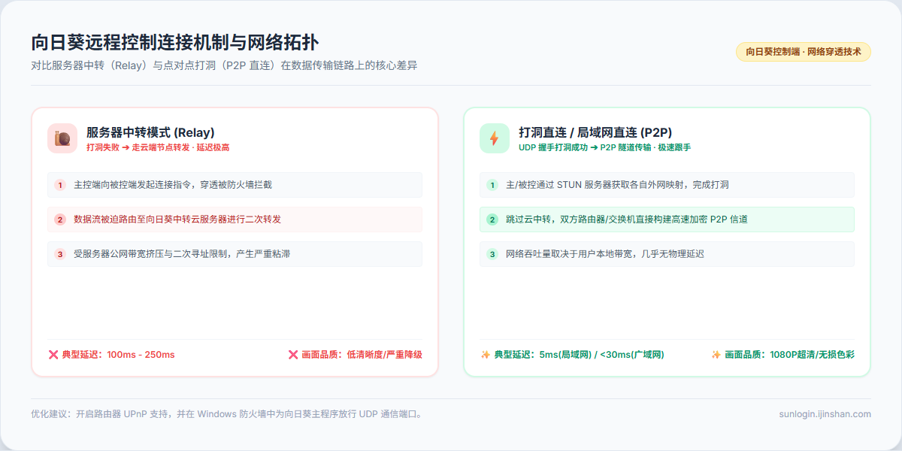Click the snail icon in the Relay card
The image size is (902, 451).
click(x=62, y=138)
